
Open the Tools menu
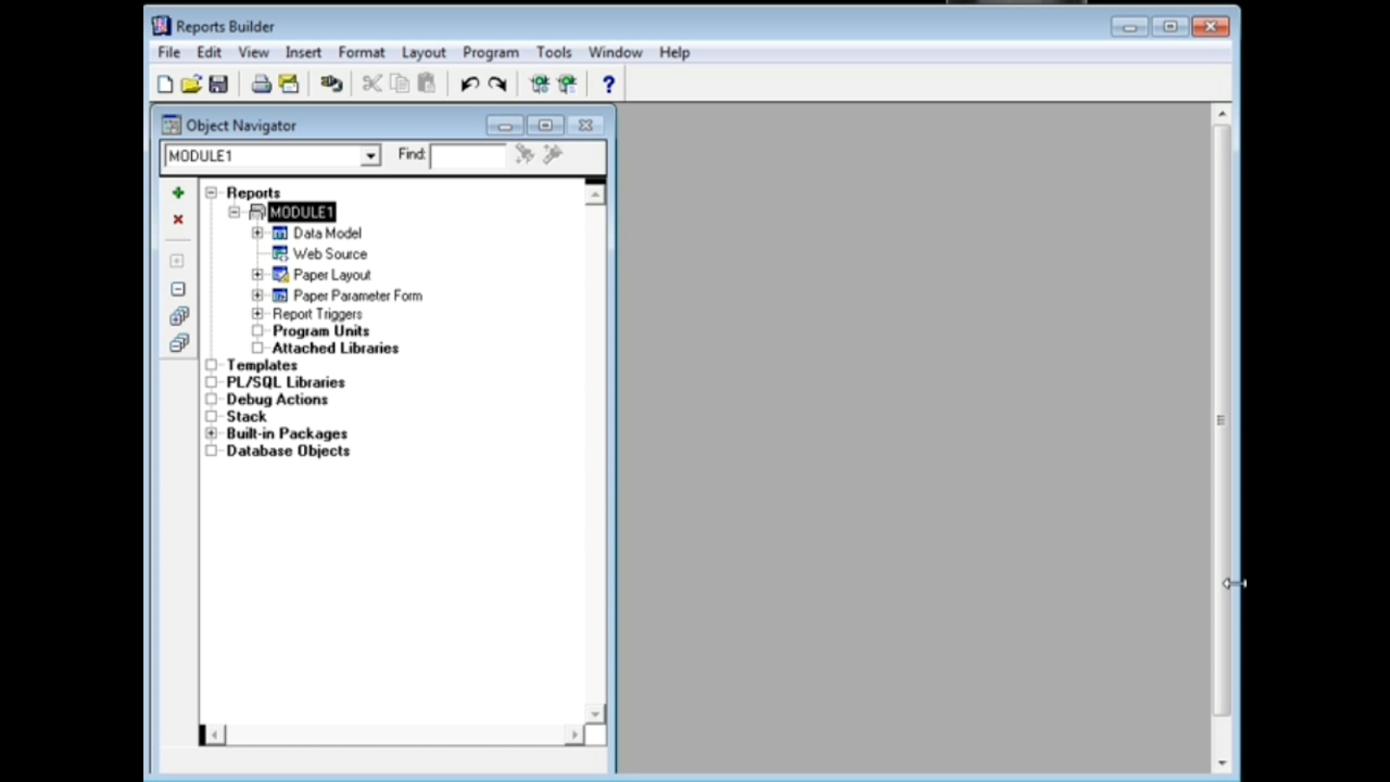coord(553,52)
